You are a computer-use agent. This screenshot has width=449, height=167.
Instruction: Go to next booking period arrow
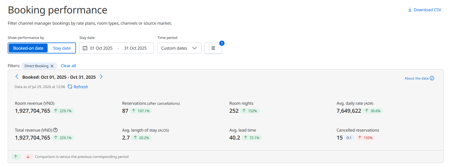[101, 77]
